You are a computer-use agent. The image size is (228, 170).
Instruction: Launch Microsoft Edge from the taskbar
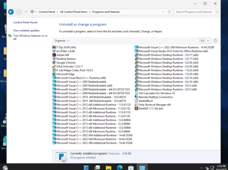120,168
